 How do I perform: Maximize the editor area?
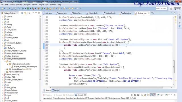click(x=174, y=13)
